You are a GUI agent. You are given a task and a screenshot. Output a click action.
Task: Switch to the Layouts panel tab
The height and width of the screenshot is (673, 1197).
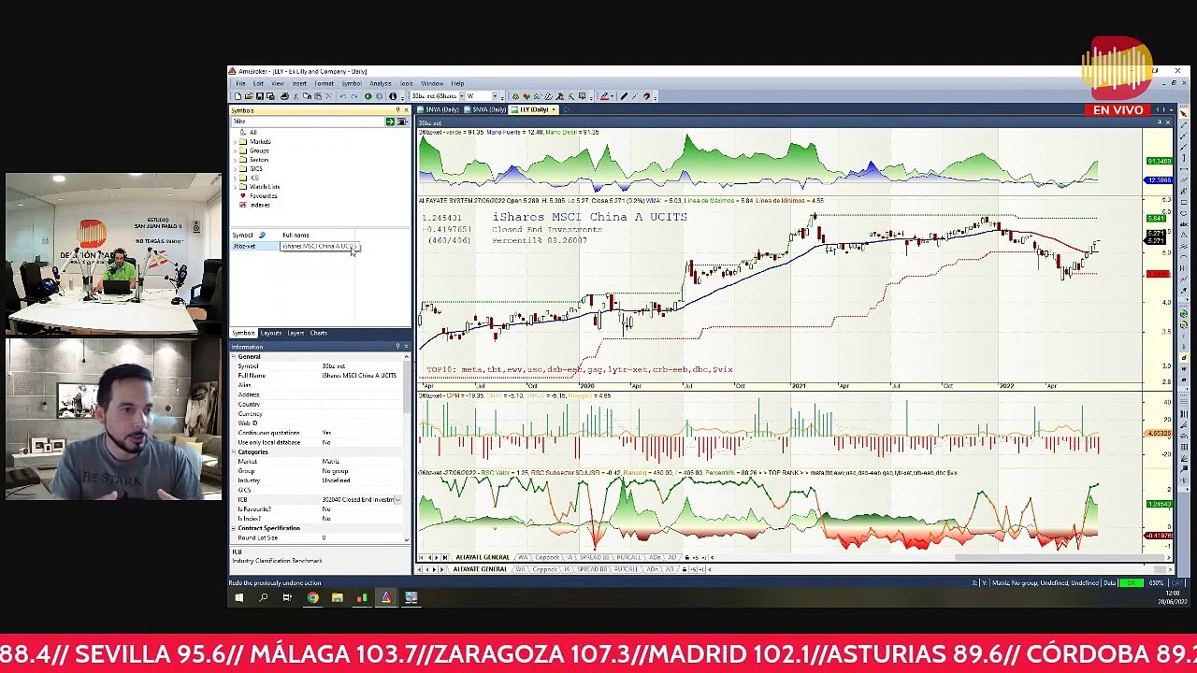pyautogui.click(x=270, y=333)
